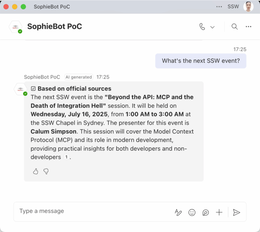Image resolution: width=260 pixels, height=232 pixels.
Task: Select the "What's the next SSW event?" message
Action: tap(201, 61)
